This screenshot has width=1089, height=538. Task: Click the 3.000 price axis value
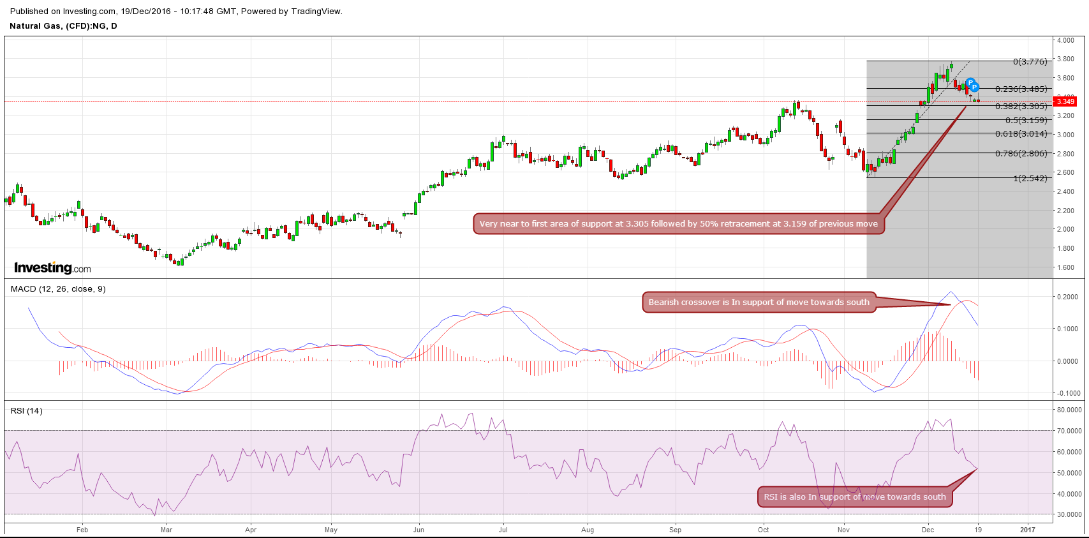click(x=1065, y=135)
